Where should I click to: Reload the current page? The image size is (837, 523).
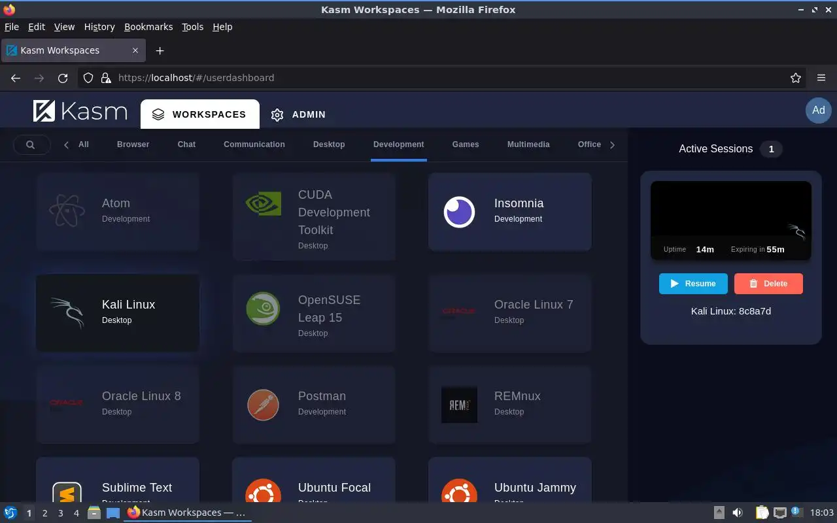tap(63, 78)
